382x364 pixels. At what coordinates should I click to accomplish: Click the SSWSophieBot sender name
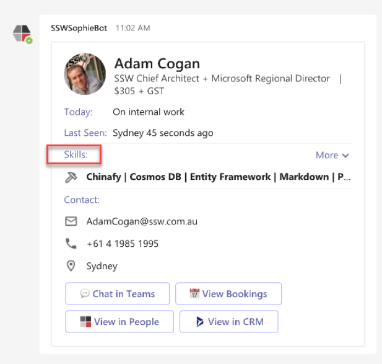point(79,28)
